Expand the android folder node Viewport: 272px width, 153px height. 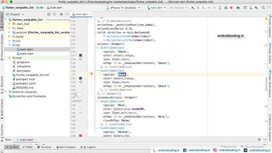pyautogui.click(x=9, y=32)
